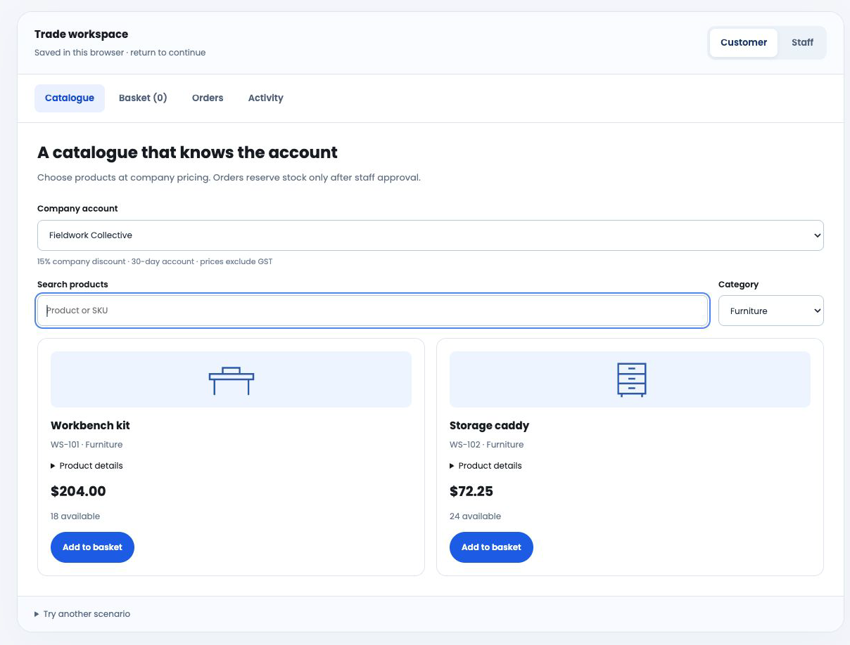850x645 pixels.
Task: Click the workbench icon thumbnail
Action: pos(231,379)
